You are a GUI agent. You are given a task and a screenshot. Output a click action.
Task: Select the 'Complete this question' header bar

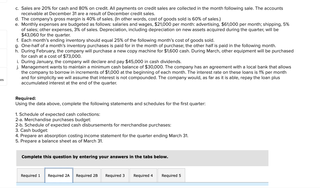click(142, 158)
